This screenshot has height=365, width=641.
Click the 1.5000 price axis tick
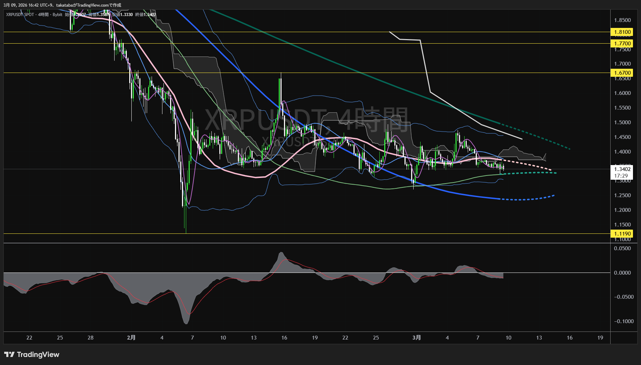click(622, 122)
